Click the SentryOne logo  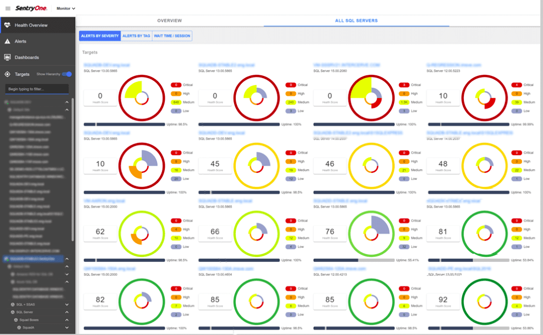click(x=31, y=8)
